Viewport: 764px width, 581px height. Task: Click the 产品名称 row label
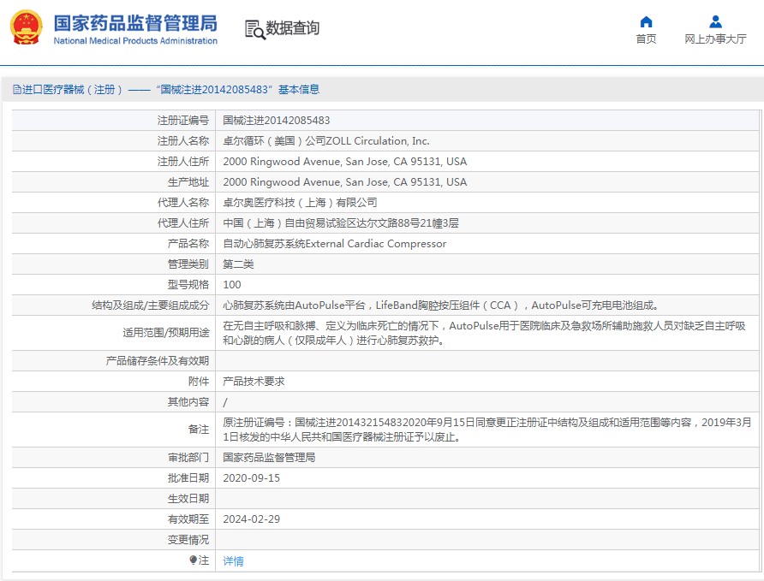pyautogui.click(x=188, y=244)
